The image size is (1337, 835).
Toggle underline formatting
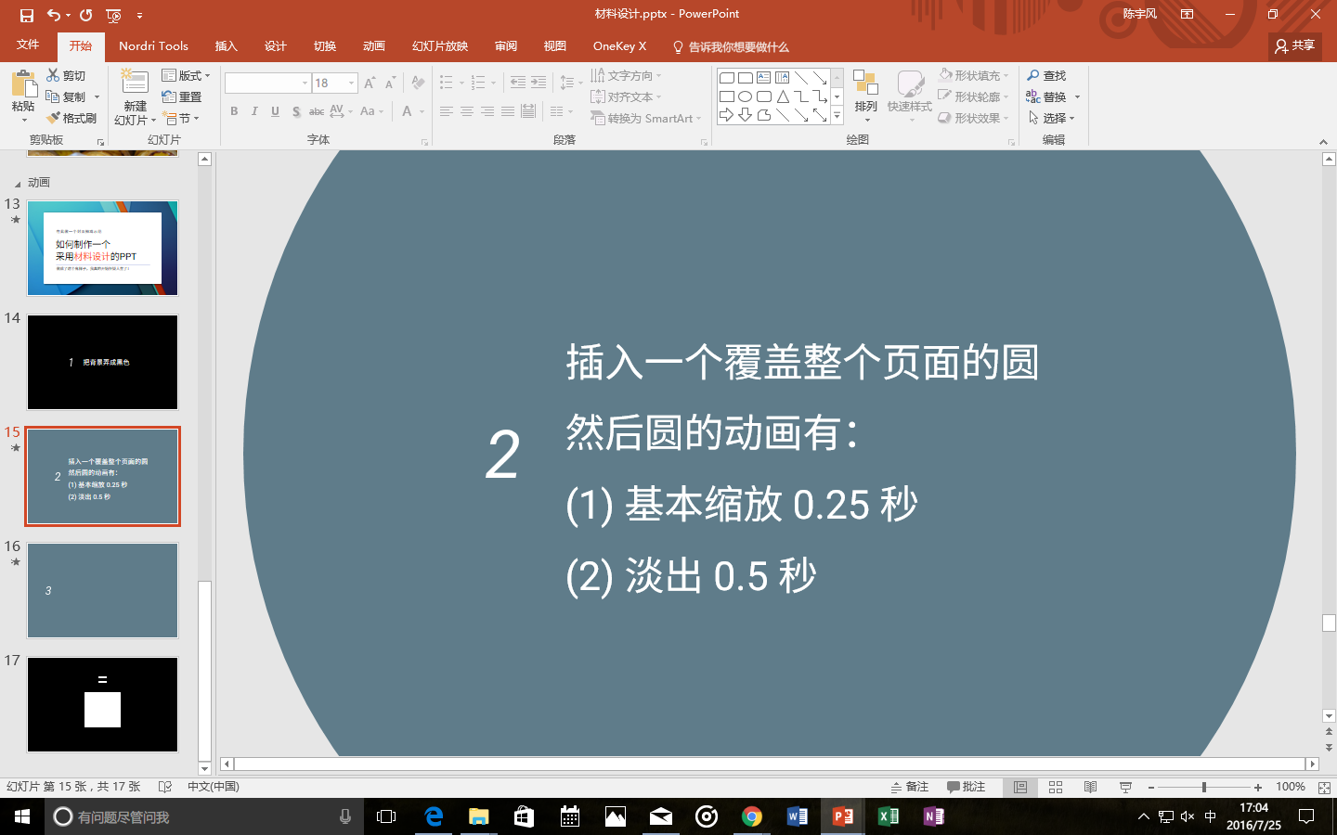275,111
